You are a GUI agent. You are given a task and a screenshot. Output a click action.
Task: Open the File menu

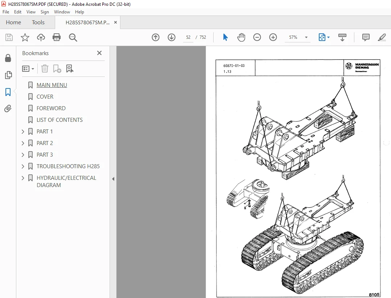coord(6,12)
